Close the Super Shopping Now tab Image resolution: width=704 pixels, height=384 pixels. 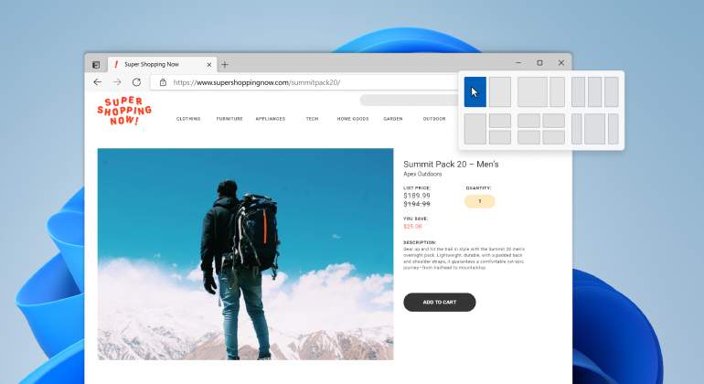coord(208,65)
